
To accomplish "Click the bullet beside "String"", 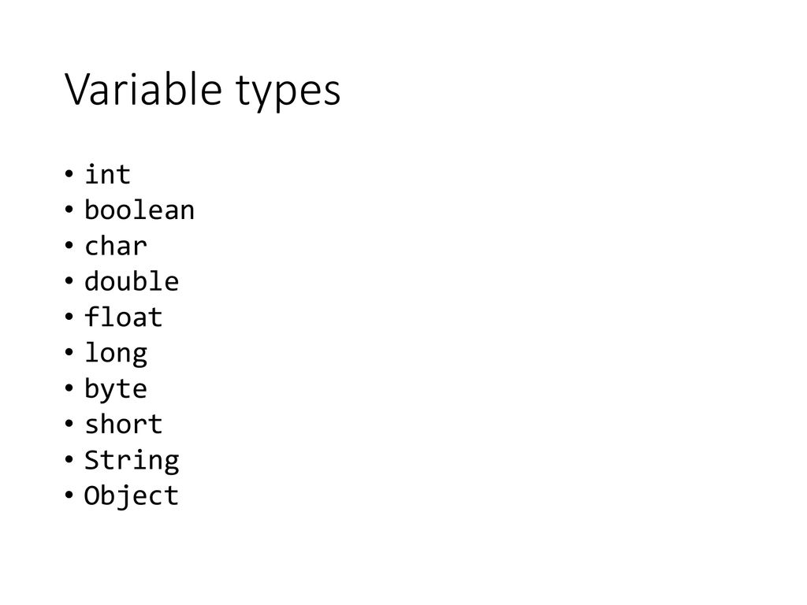I will pos(69,459).
